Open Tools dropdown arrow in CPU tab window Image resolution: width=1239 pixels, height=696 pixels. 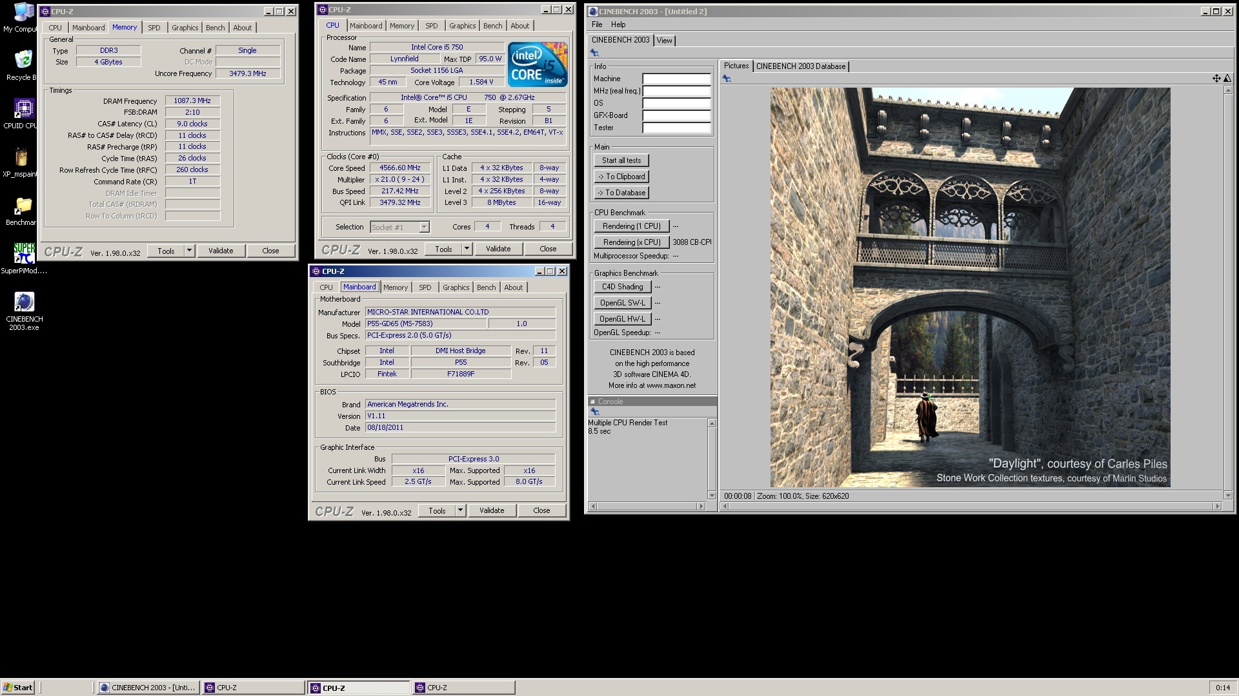point(467,249)
